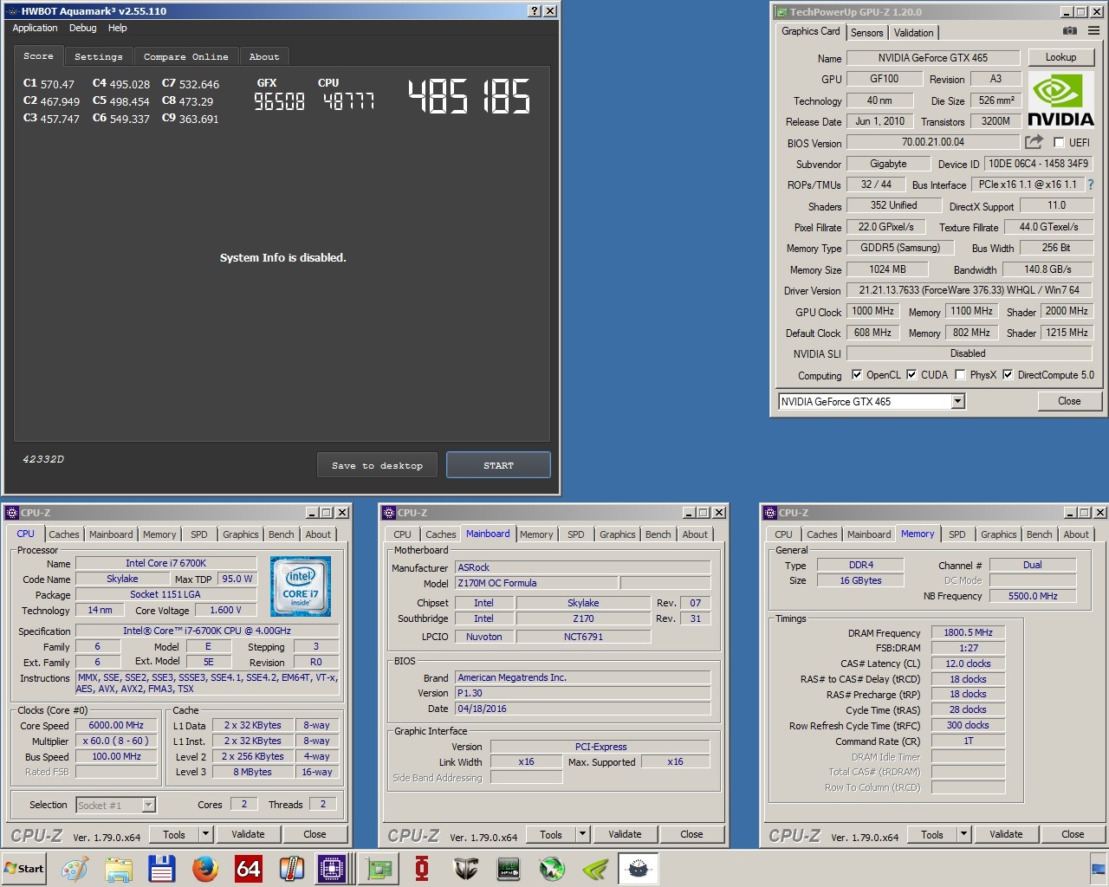1109x887 pixels.
Task: Expand Tools dropdown arrow in CPU-Z CPU window
Action: coord(205,834)
